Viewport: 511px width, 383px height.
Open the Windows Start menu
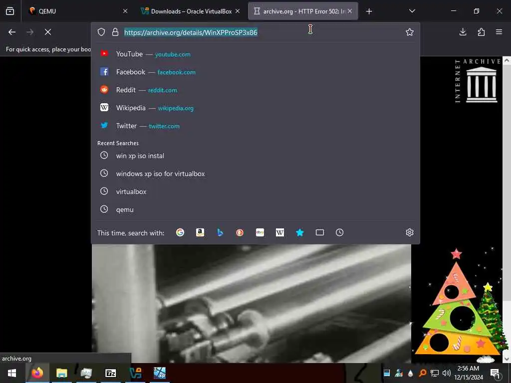(12, 373)
